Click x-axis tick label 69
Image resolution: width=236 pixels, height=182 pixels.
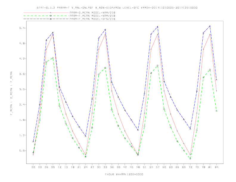[184, 167]
